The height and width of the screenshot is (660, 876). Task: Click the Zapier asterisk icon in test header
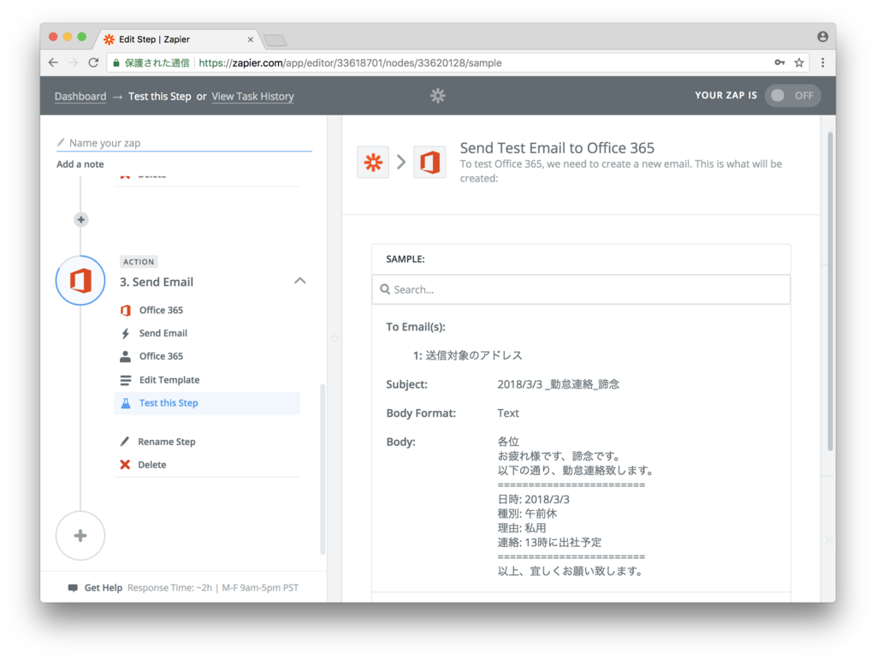pyautogui.click(x=373, y=162)
